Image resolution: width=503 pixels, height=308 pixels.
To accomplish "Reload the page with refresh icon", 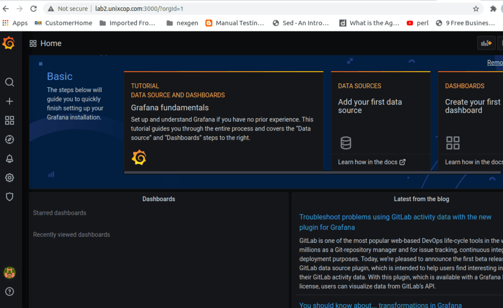I will [x=33, y=9].
